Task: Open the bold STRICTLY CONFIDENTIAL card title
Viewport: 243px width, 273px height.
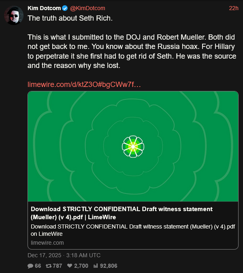Action: 122,213
